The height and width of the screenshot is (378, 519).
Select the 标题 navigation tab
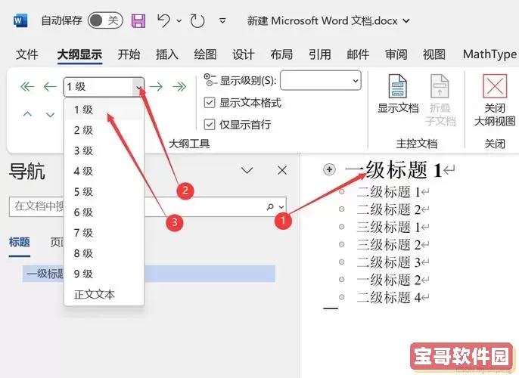click(19, 243)
